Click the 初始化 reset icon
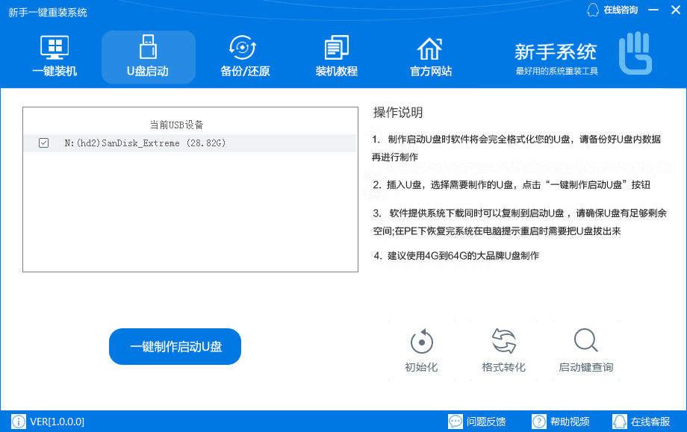The image size is (687, 432). tap(421, 342)
